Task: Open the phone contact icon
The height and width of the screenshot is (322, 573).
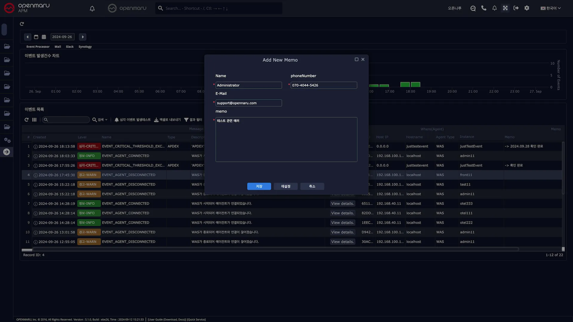Action: [484, 8]
